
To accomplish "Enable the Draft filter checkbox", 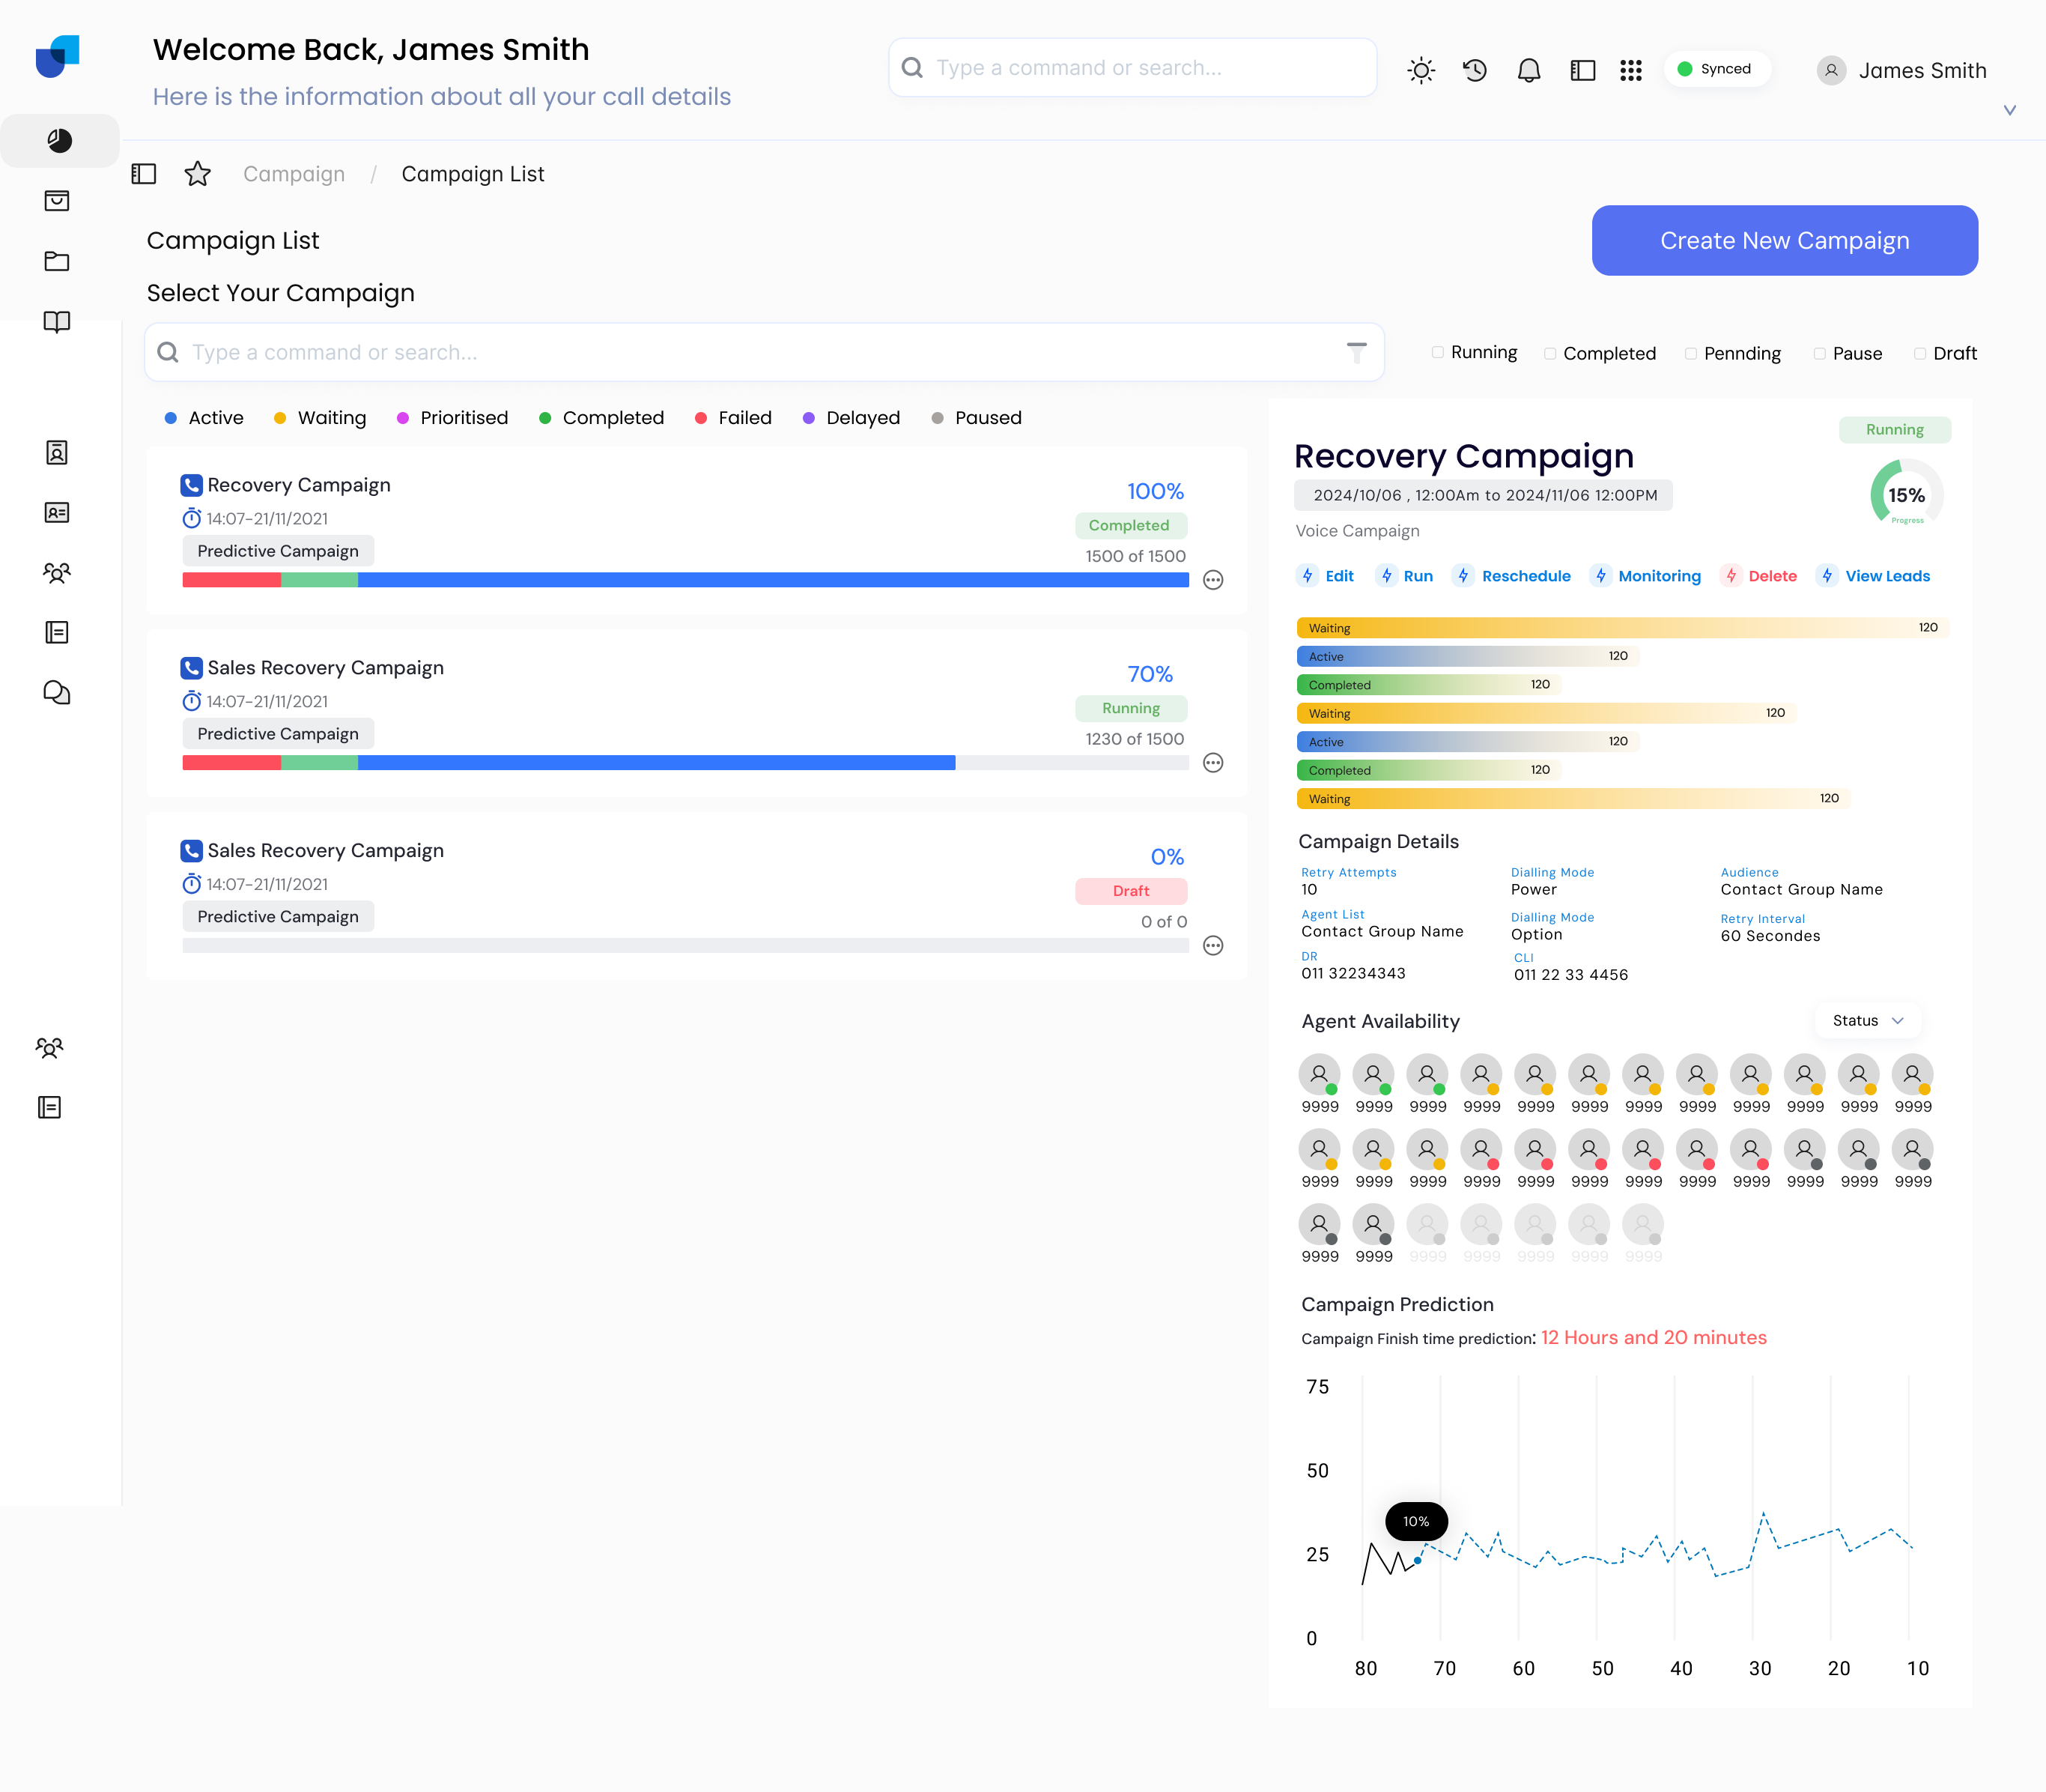I will pos(1918,353).
